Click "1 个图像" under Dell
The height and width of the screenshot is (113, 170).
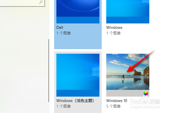(63, 33)
